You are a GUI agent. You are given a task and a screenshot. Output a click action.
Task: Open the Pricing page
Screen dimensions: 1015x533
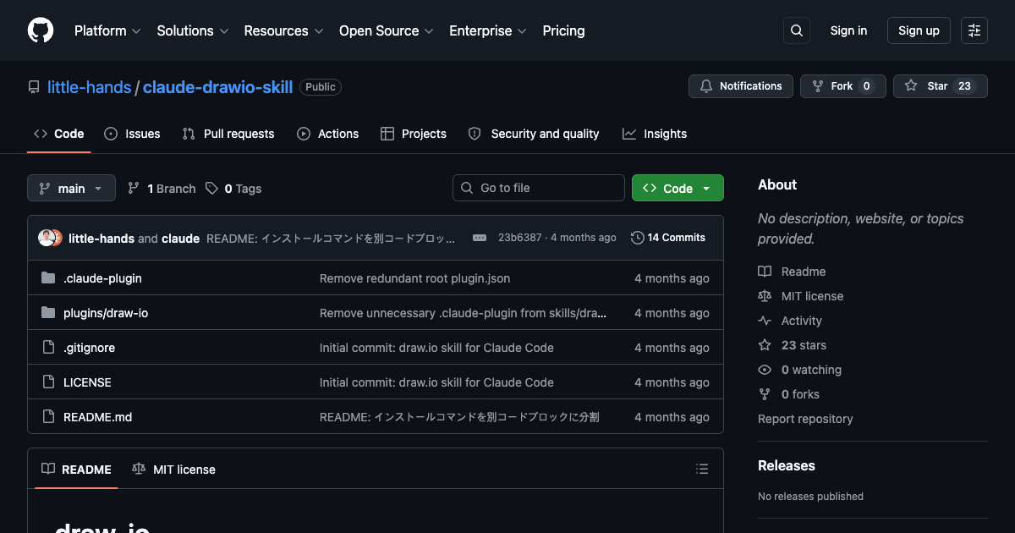(x=563, y=30)
